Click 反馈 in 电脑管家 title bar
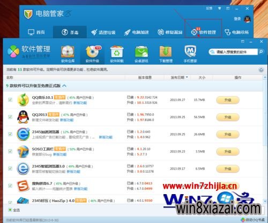 tap(209, 9)
